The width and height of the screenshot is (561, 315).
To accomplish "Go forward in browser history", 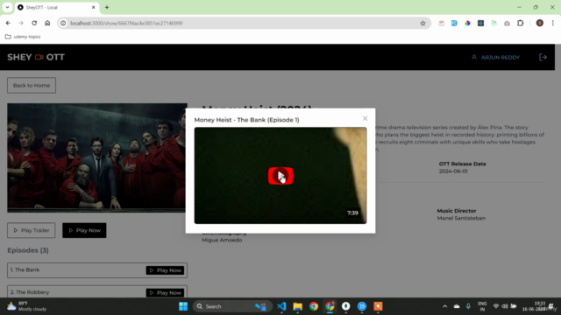I will 21,24.
